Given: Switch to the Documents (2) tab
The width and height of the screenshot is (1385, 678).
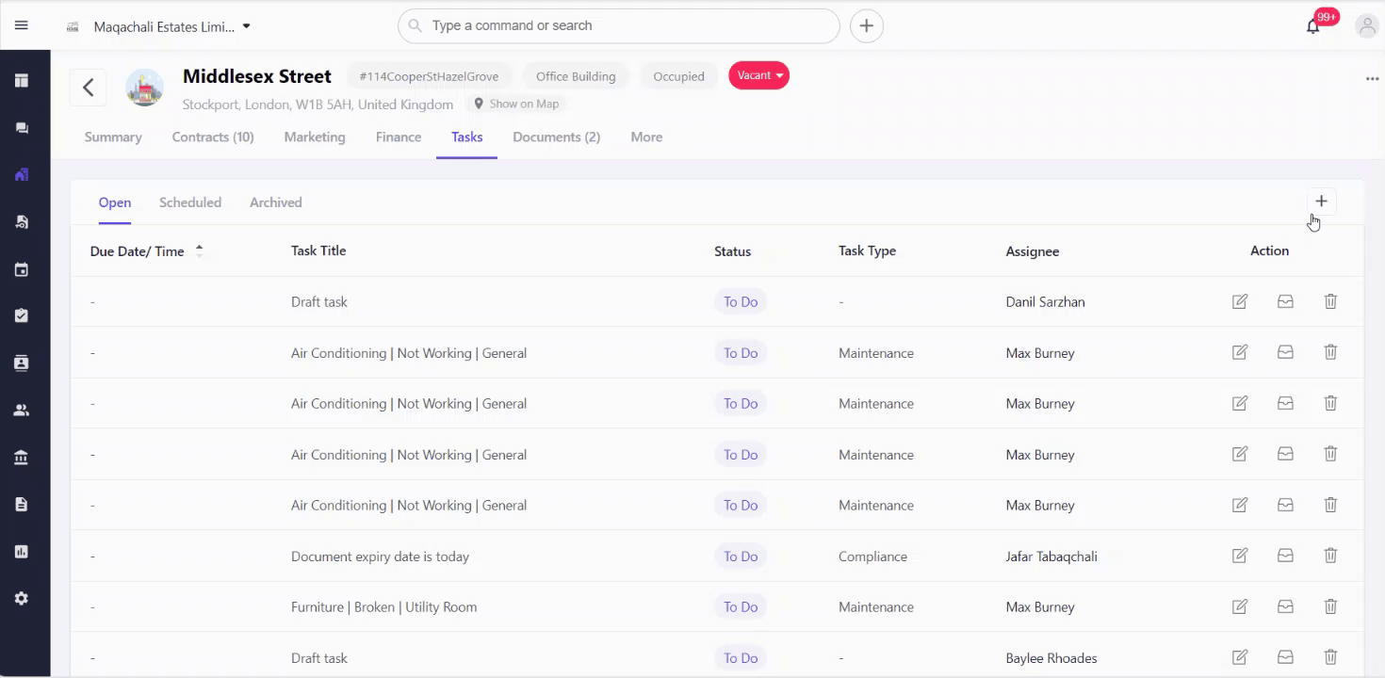Looking at the screenshot, I should coord(556,137).
